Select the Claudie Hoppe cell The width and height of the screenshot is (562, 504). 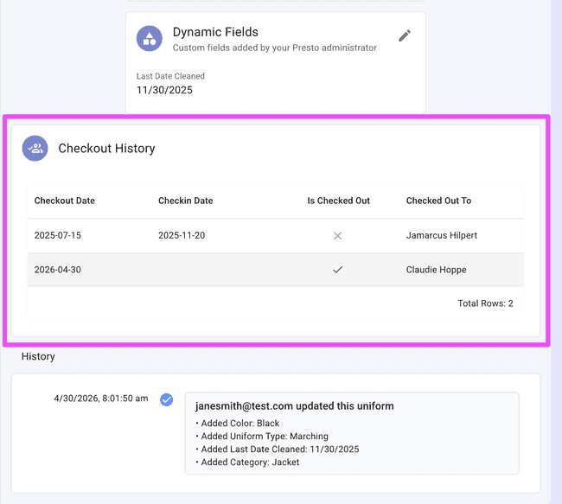(436, 270)
